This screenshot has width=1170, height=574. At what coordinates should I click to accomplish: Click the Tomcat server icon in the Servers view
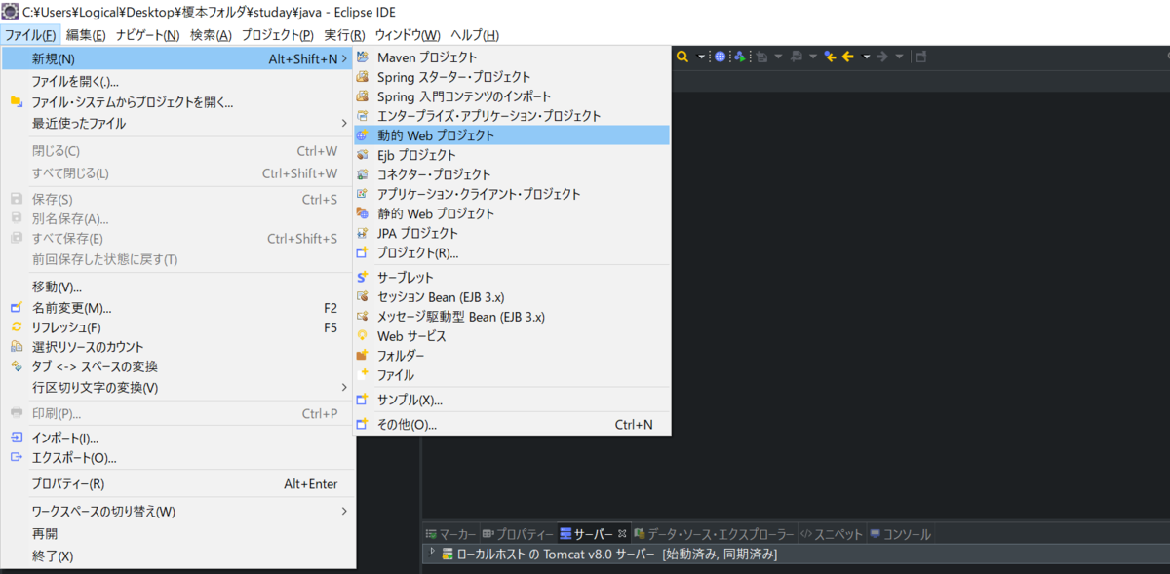coord(448,554)
